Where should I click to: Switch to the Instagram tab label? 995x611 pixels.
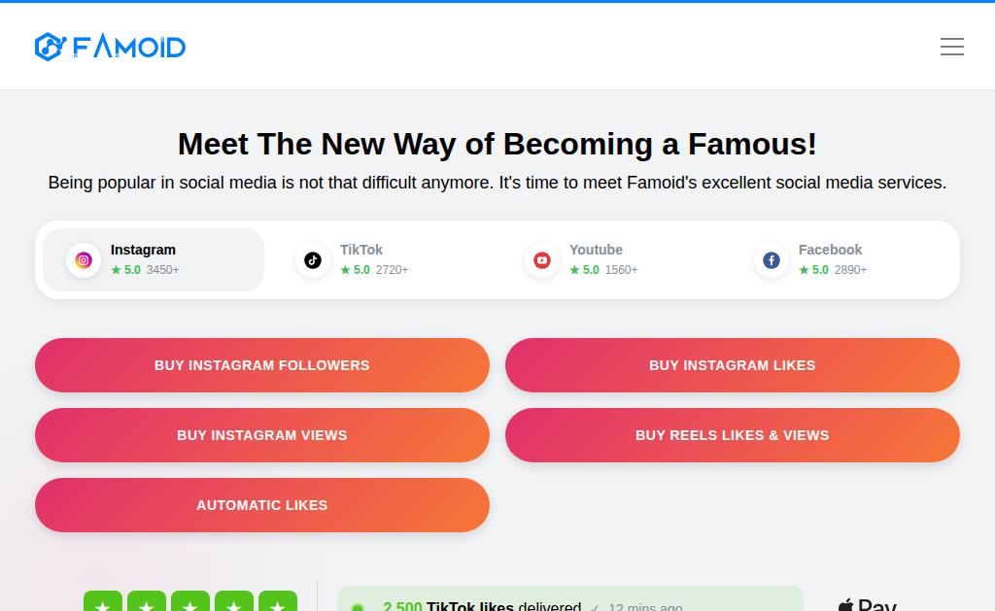coord(143,250)
